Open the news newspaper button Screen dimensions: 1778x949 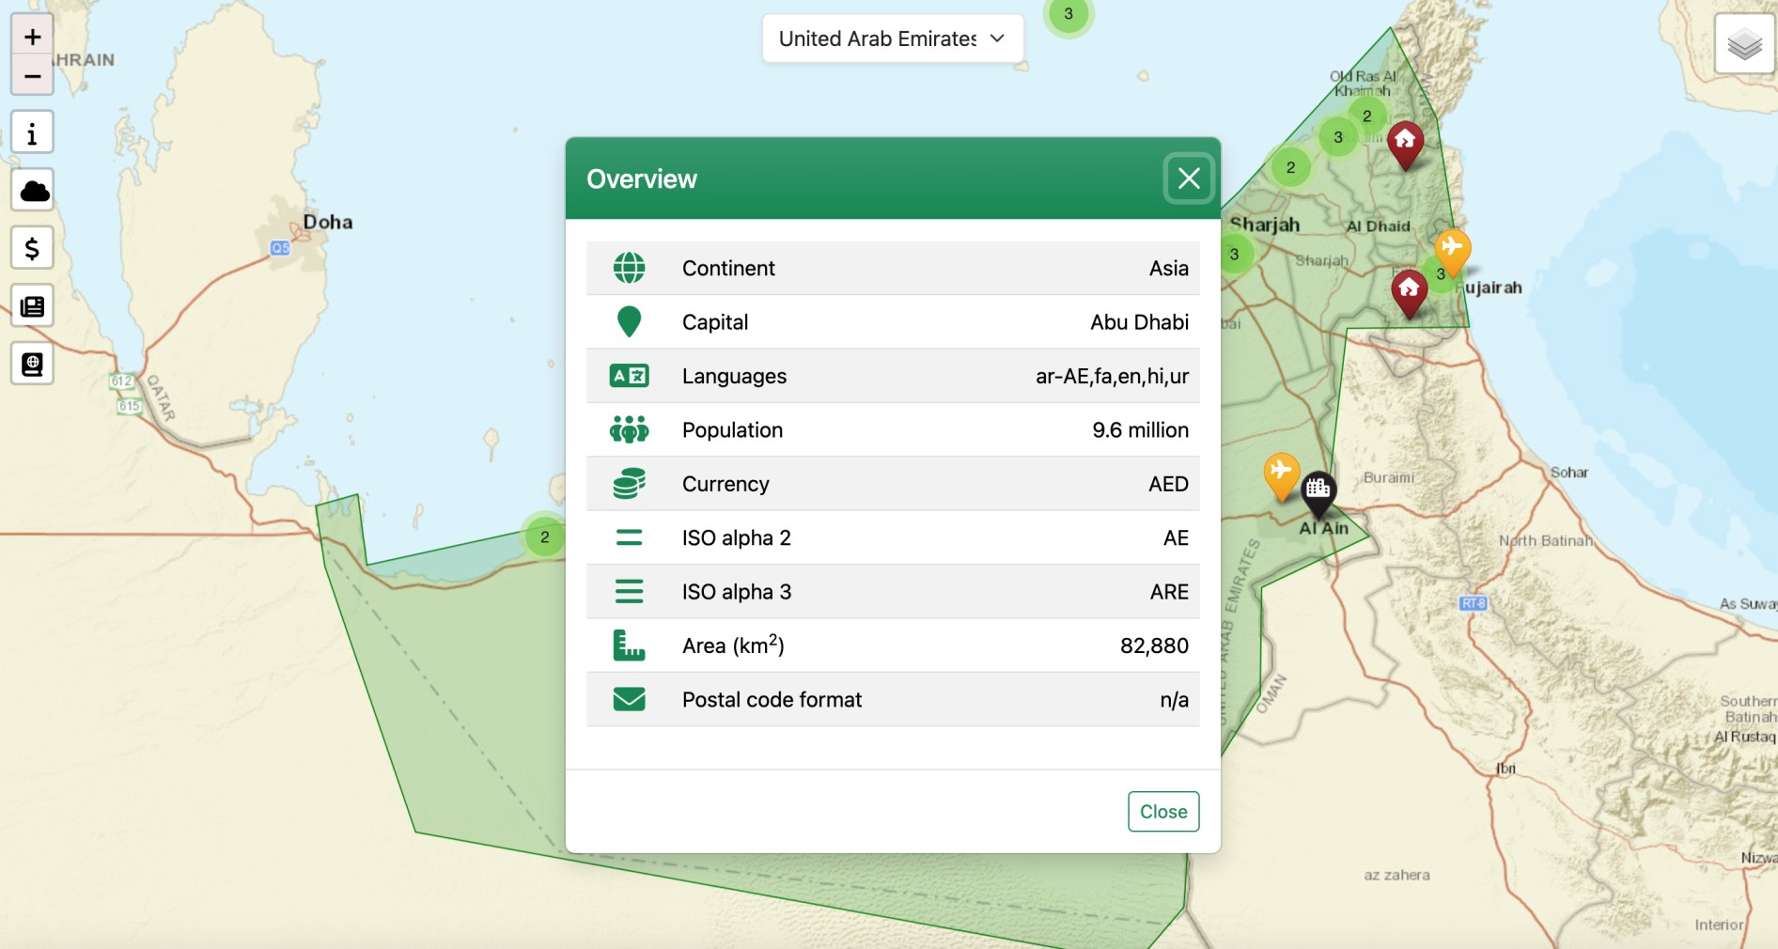(32, 306)
